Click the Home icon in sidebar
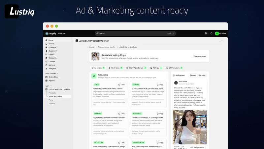Image resolution: width=264 pixels, height=149 pixels. click(46, 40)
